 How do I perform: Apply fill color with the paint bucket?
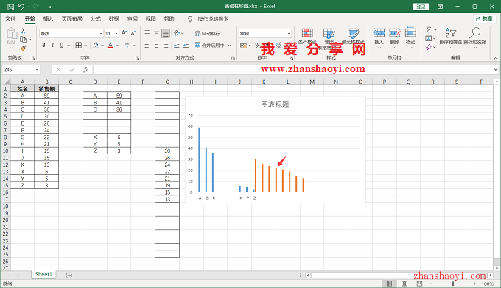(x=96, y=46)
